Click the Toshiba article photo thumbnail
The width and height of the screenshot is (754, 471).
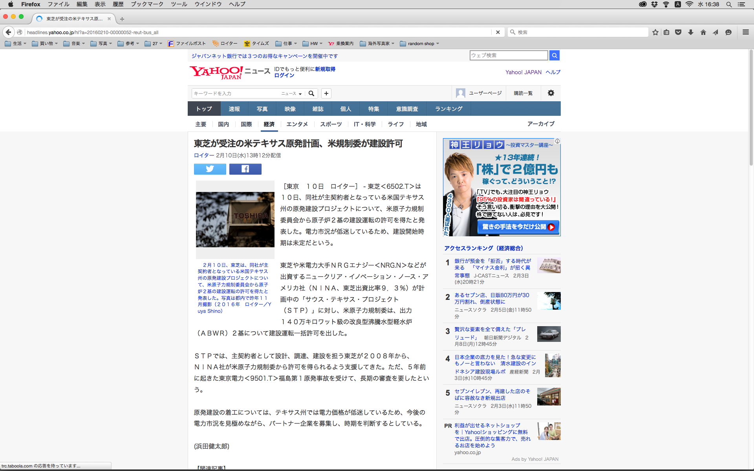point(235,219)
